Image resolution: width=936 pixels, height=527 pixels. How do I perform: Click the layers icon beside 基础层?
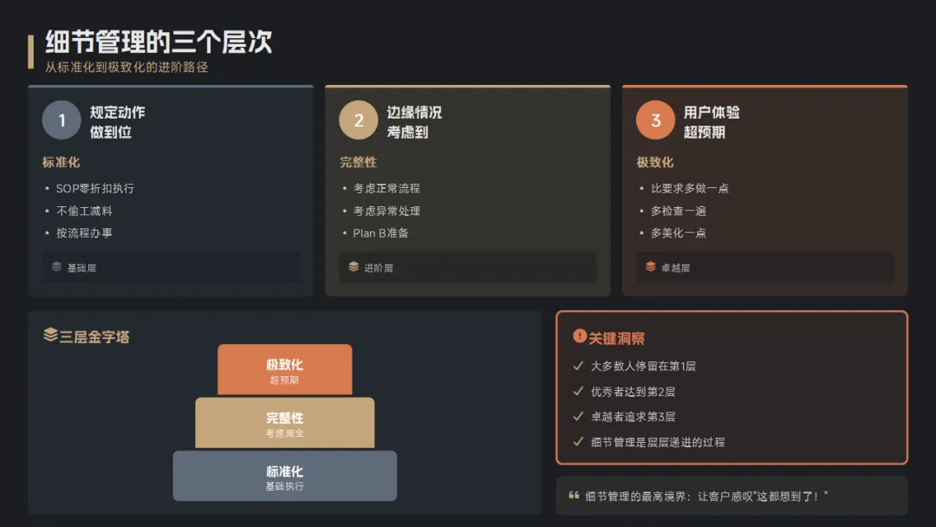56,267
